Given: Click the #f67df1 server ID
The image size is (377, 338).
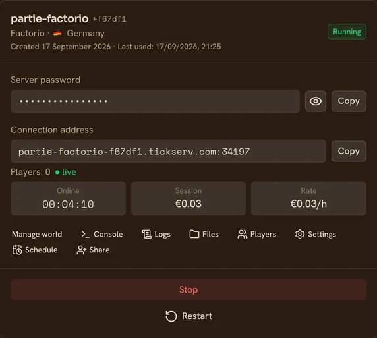Looking at the screenshot, I should pyautogui.click(x=109, y=19).
